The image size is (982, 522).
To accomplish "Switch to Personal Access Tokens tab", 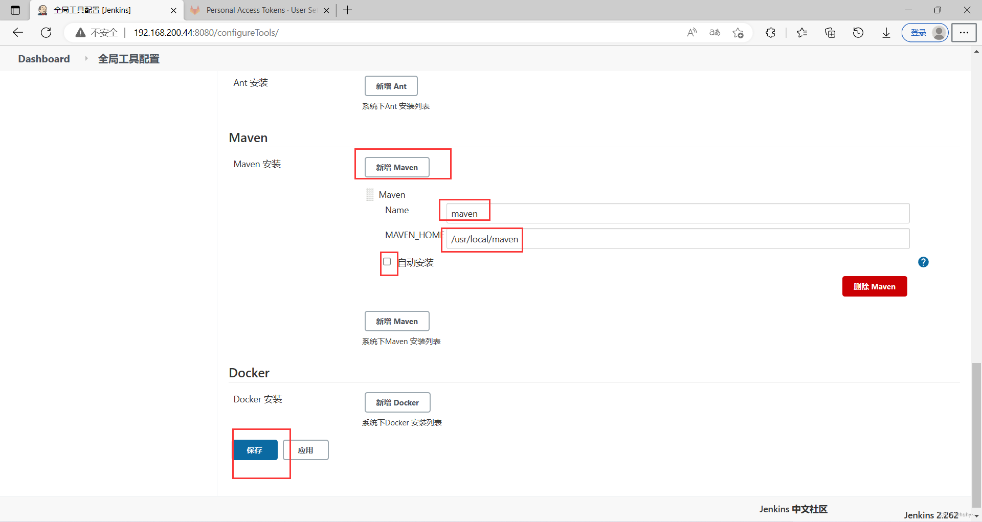I will click(260, 10).
